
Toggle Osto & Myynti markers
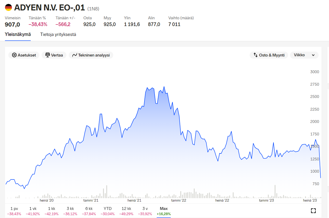tap(269, 55)
